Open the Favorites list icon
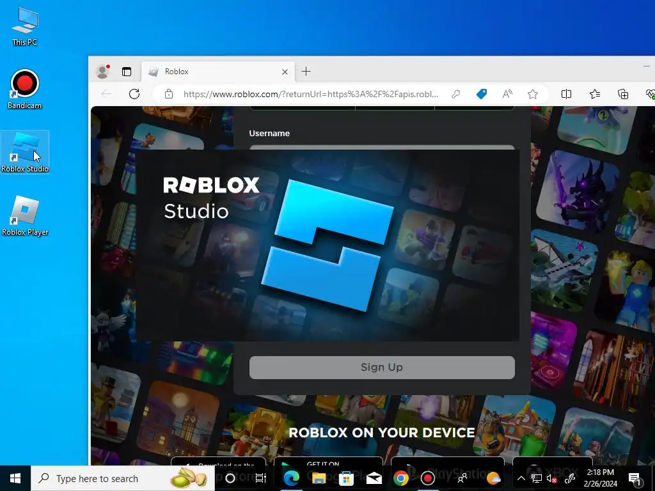This screenshot has width=655, height=491. [595, 94]
